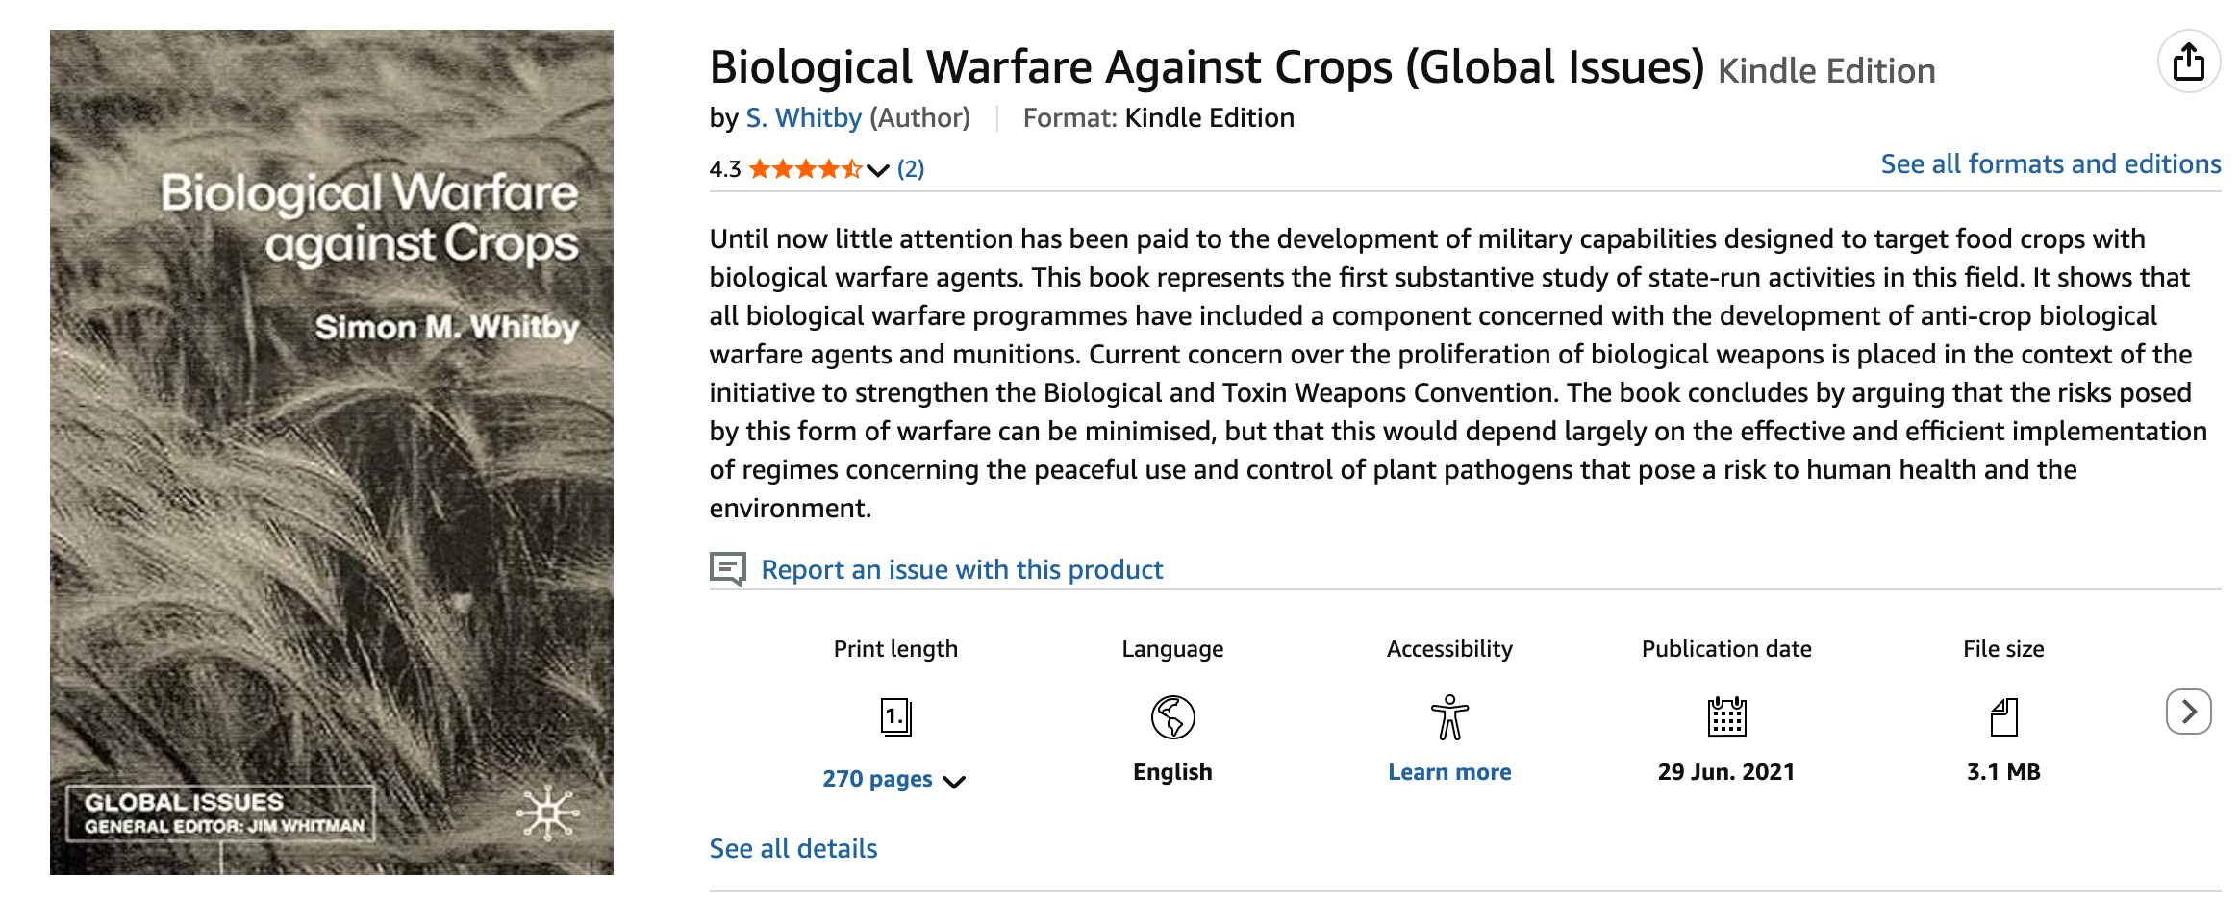
Task: Click the print length pages icon
Action: coord(896,715)
